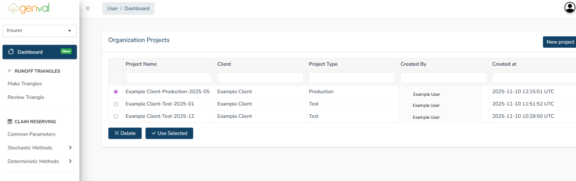576x181 pixels.
Task: Click the genval logo
Action: point(28,8)
